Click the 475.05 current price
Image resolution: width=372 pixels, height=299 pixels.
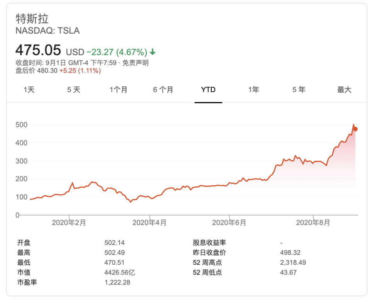(38, 50)
